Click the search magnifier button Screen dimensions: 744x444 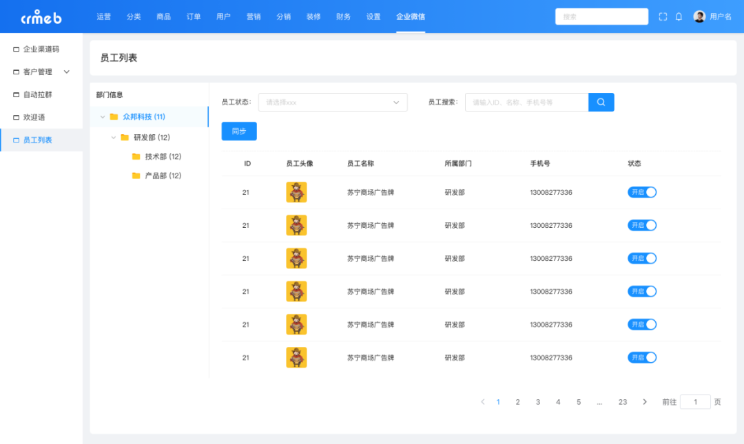click(x=601, y=103)
